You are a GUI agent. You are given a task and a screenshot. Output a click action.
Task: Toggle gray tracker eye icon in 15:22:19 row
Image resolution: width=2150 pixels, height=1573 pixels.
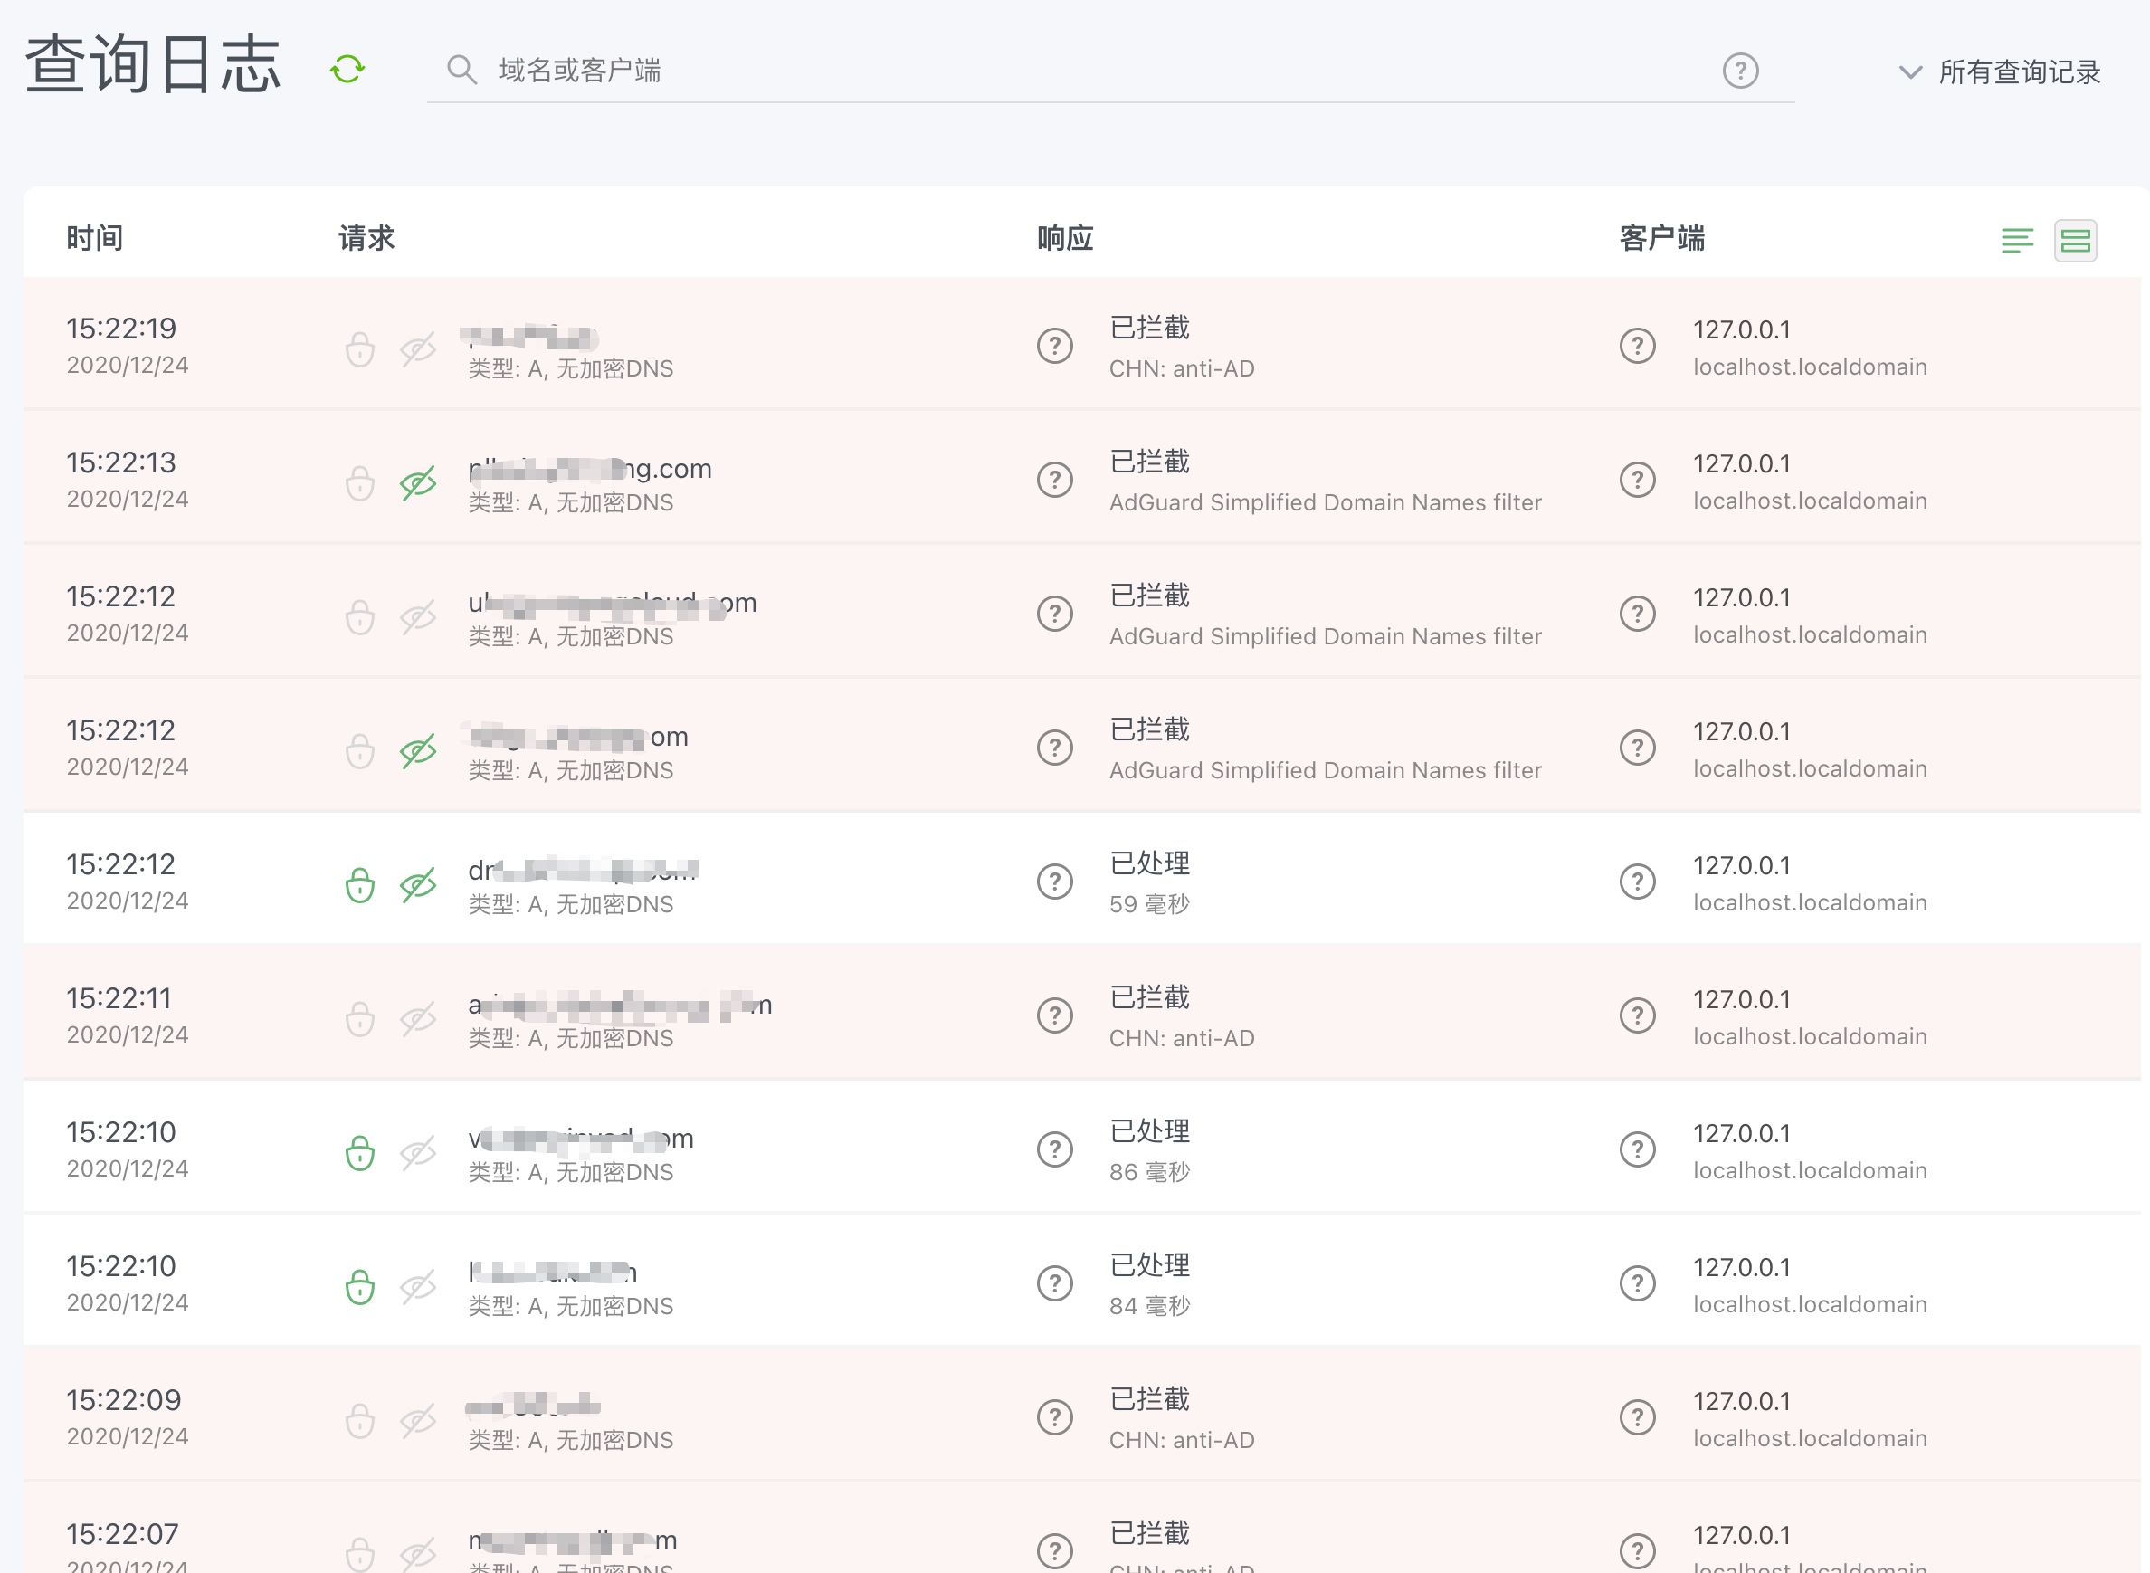[x=418, y=349]
